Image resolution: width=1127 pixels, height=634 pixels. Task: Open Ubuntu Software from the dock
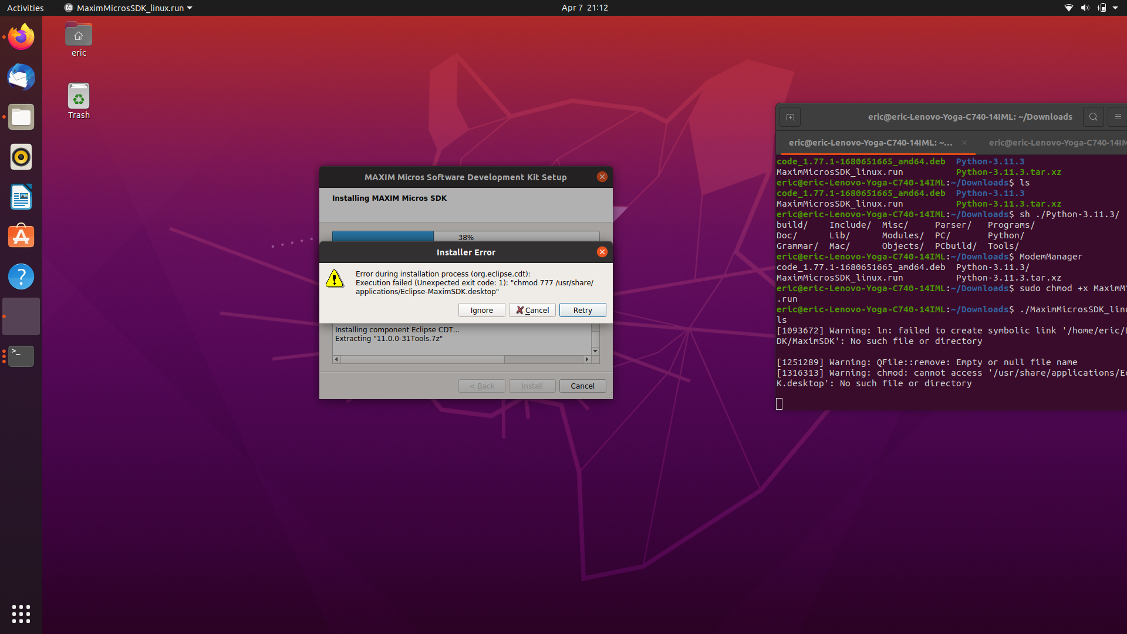(21, 237)
